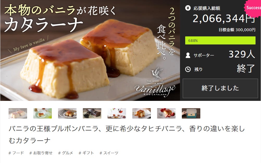Open the # ギフト tag
This screenshot has width=261, height=163.
86,153
